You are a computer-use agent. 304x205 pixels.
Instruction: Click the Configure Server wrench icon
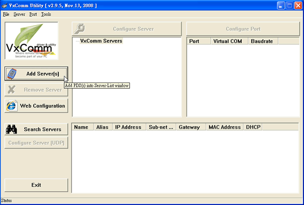click(x=80, y=29)
